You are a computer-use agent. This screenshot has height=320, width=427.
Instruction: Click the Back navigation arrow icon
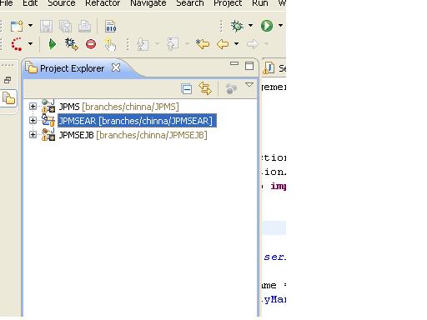pyautogui.click(x=223, y=44)
